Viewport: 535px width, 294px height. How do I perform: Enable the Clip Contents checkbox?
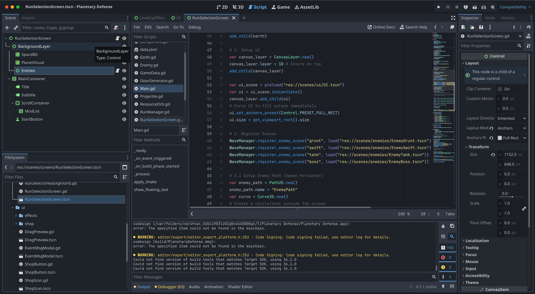click(500, 89)
